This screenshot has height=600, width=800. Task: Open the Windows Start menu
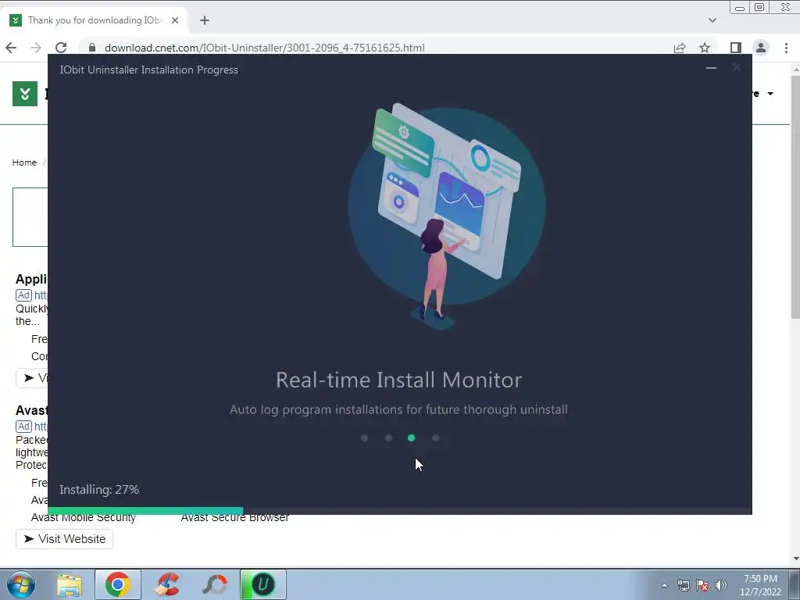(20, 584)
